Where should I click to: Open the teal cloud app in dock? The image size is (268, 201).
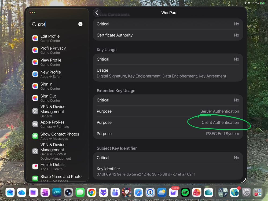coord(208,192)
